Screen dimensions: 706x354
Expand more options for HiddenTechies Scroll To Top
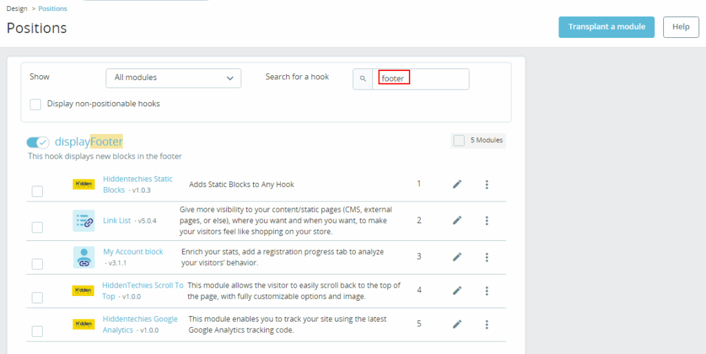click(x=487, y=291)
